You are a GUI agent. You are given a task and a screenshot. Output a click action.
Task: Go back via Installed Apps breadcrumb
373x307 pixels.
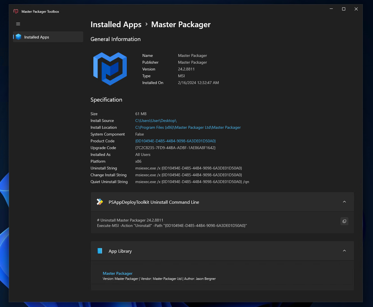(116, 25)
